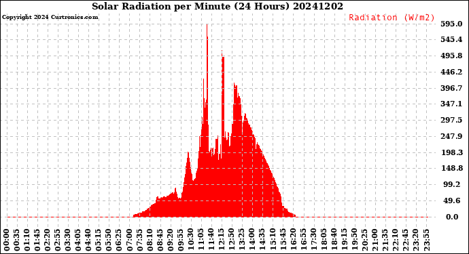Viewport: 469px width, 254px height.
Task: Click the 01:45 time label
Action: click(x=37, y=240)
